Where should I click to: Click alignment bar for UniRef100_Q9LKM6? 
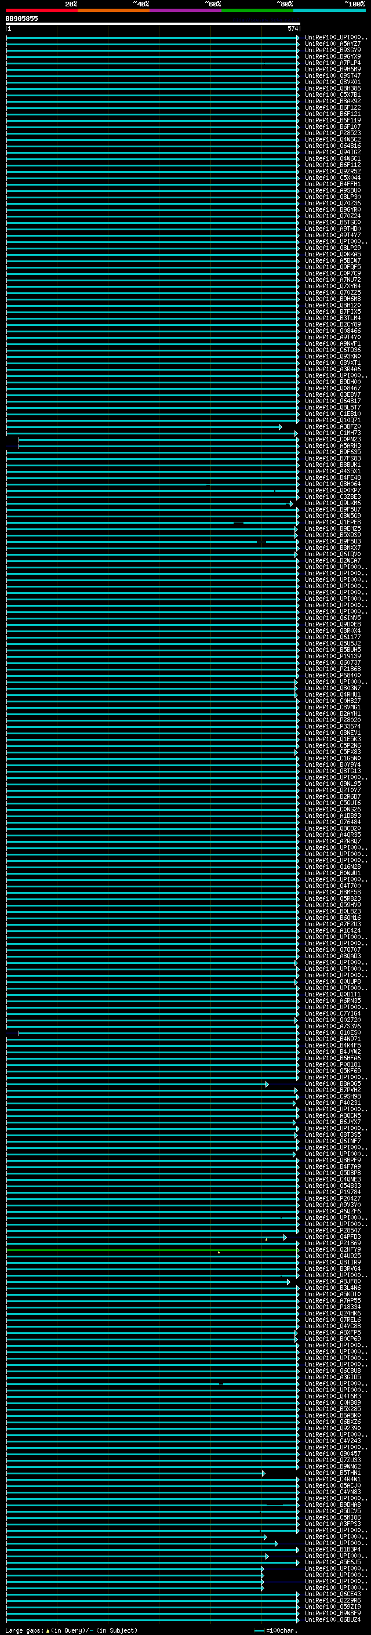coord(150,503)
